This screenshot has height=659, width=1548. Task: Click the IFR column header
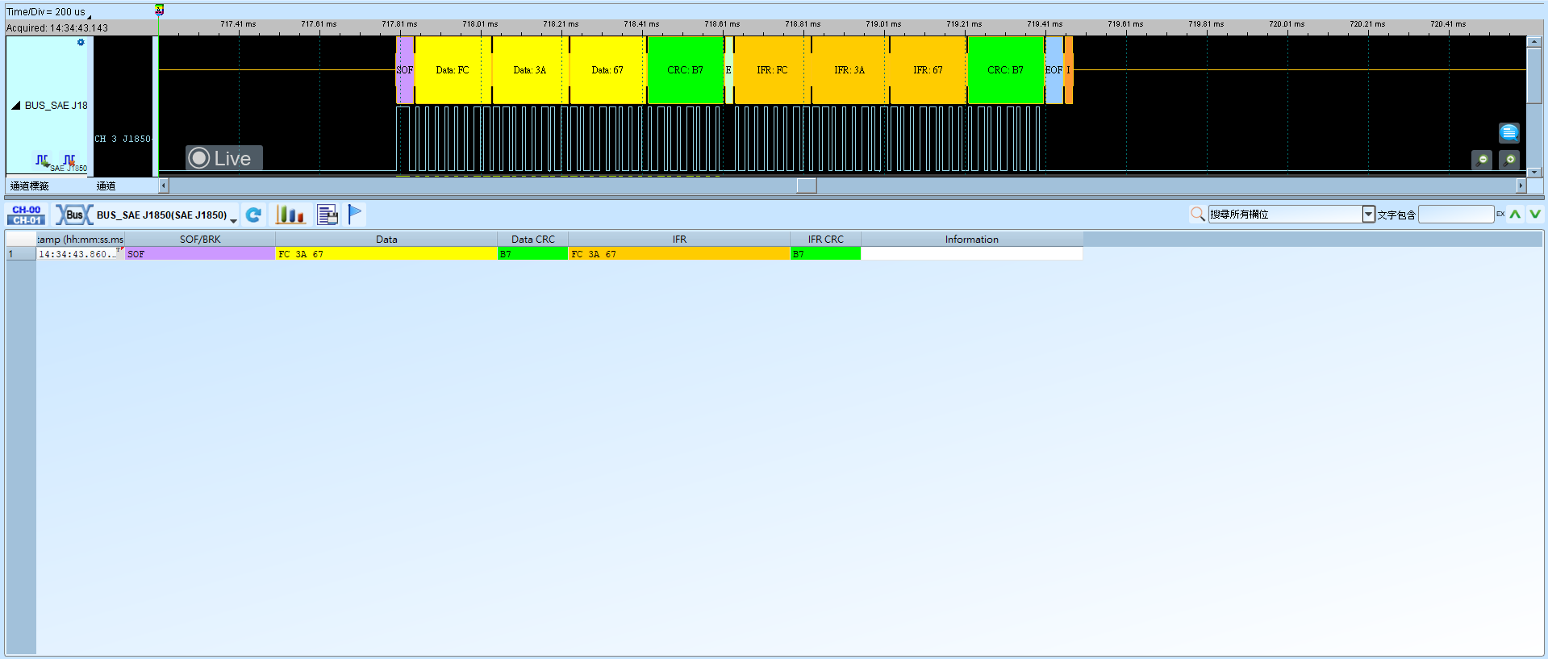coord(679,239)
